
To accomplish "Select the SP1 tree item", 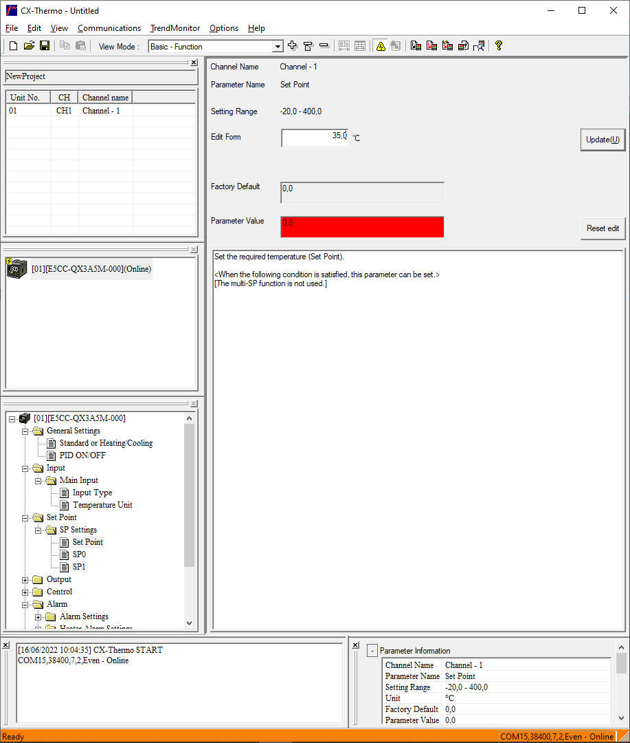I will click(x=79, y=567).
